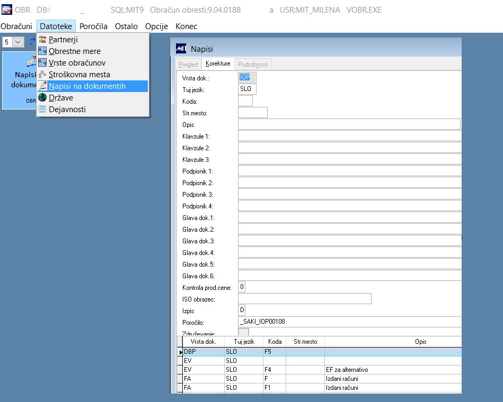Choose Obrestne mere menu entry
The height and width of the screenshot is (402, 503).
93,51
